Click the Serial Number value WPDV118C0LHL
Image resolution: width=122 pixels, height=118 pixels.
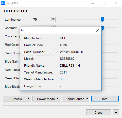[72, 52]
